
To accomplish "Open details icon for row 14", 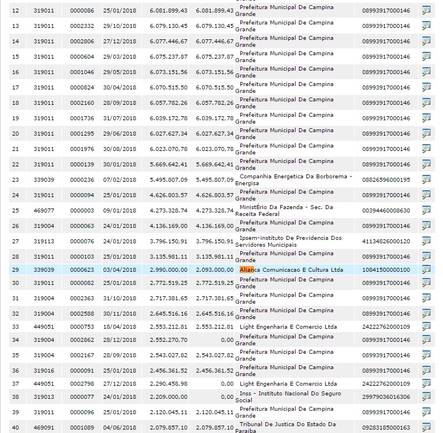I will 426,41.
